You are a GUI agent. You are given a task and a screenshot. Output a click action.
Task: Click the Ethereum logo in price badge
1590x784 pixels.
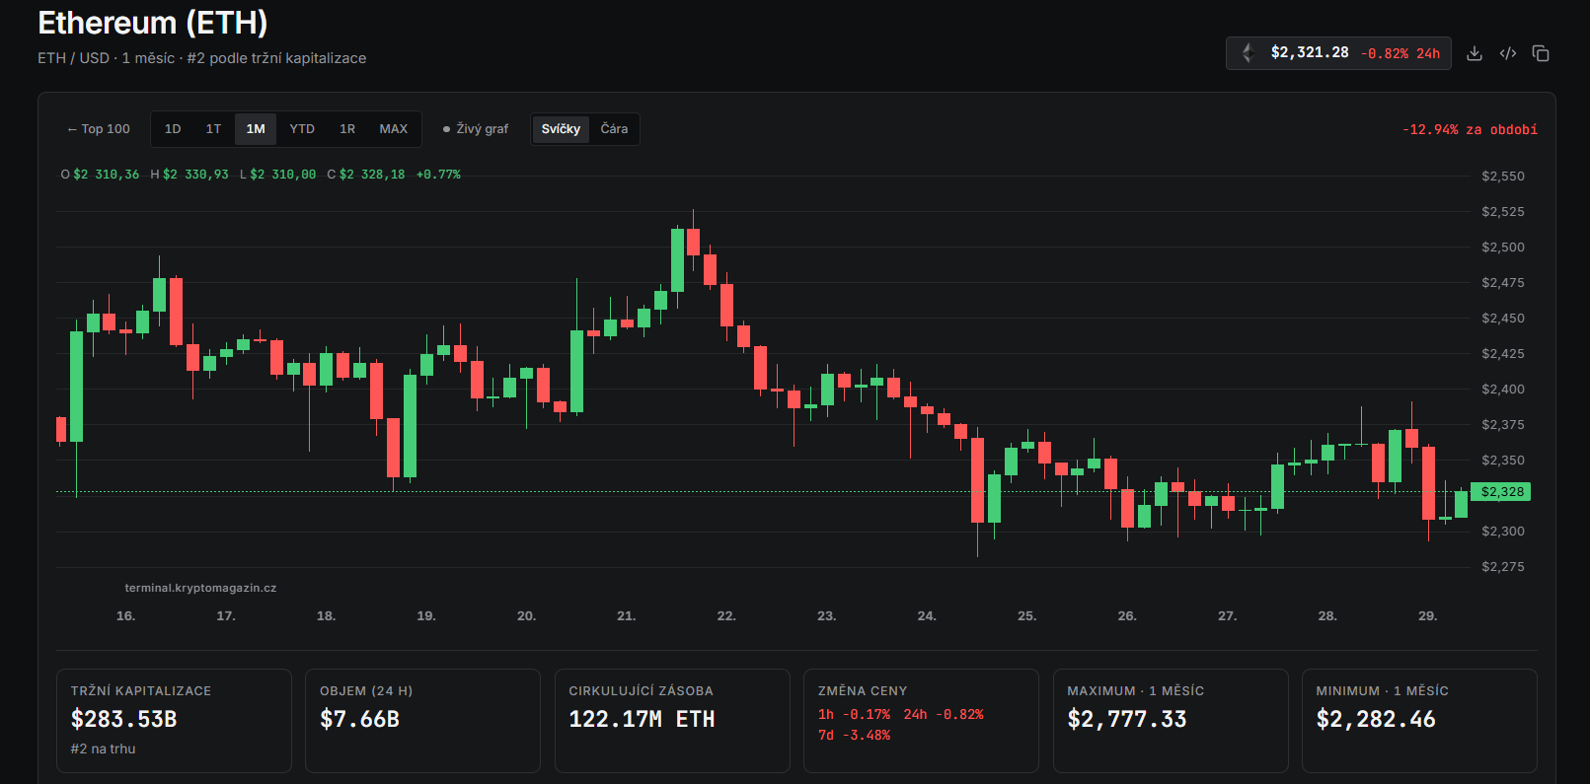(1248, 53)
